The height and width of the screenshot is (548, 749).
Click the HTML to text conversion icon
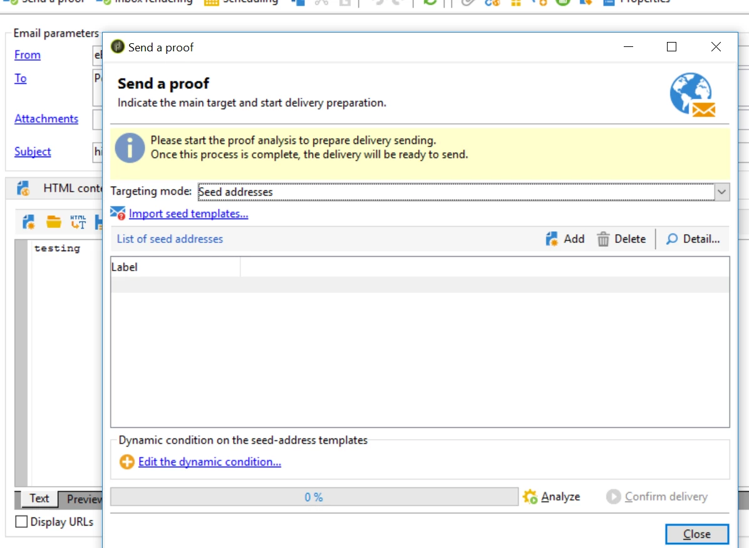78,222
